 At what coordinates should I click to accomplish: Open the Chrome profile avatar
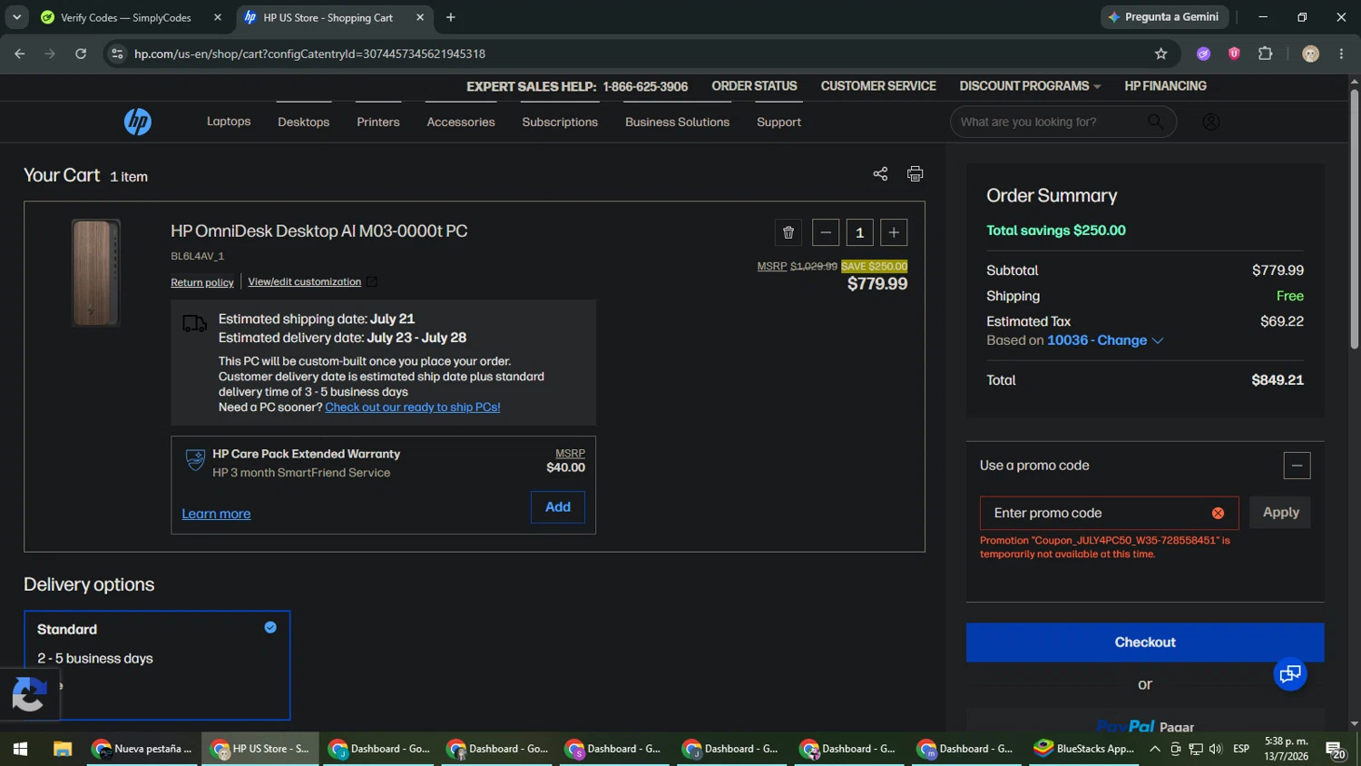click(1310, 54)
